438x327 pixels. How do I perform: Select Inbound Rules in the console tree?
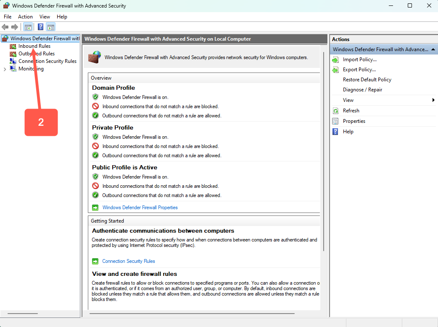pos(34,46)
